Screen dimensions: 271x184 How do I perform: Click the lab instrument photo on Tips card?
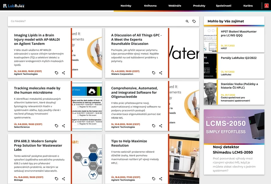[184, 159]
